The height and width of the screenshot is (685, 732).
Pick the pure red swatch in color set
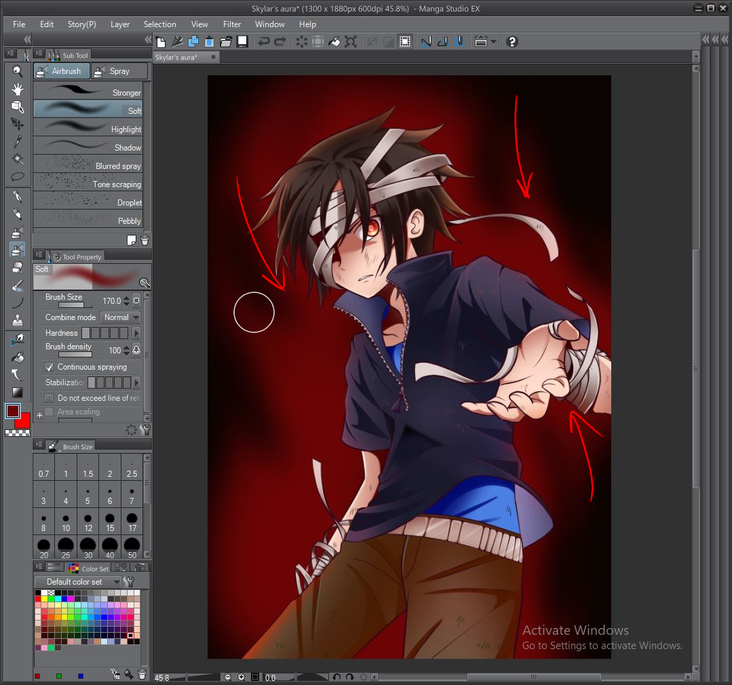38,600
